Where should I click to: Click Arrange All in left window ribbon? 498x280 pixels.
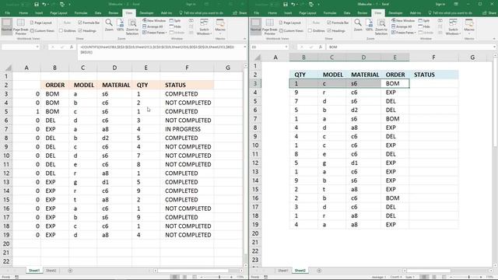(153, 26)
